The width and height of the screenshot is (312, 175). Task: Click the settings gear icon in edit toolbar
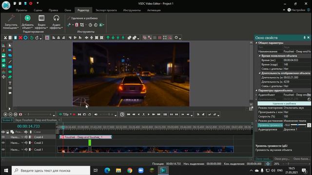coord(176,38)
